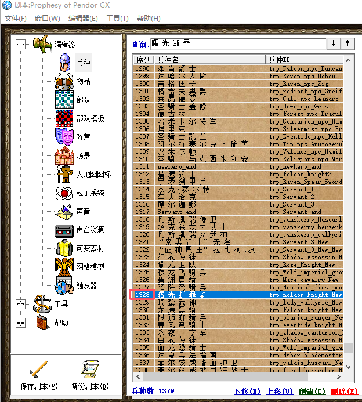Click the 触发器 tree label
Viewport: 362px width, 402px height.
[x=86, y=285]
